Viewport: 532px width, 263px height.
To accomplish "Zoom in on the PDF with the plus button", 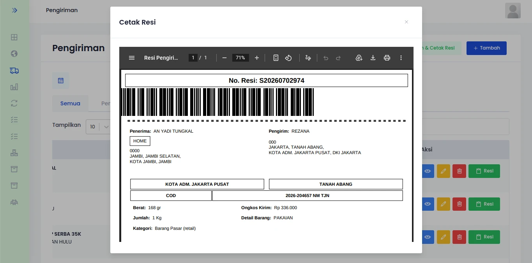I will coord(257,58).
